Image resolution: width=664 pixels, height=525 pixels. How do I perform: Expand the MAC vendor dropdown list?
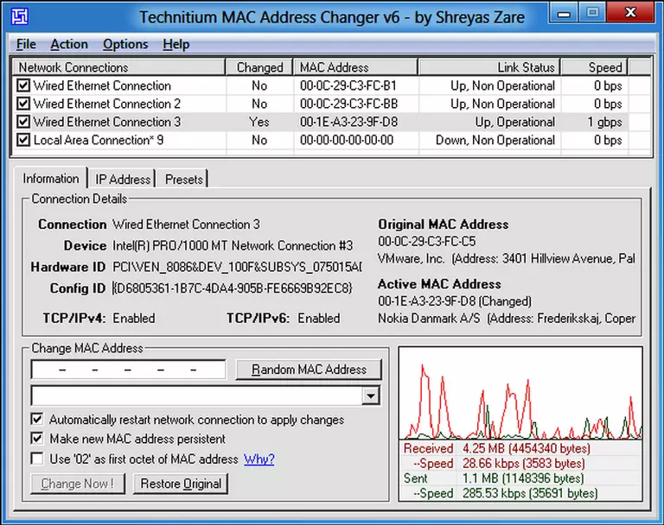(x=371, y=395)
